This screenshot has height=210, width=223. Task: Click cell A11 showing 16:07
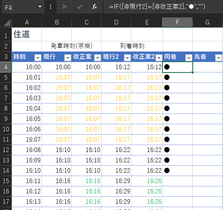click(x=27, y=140)
